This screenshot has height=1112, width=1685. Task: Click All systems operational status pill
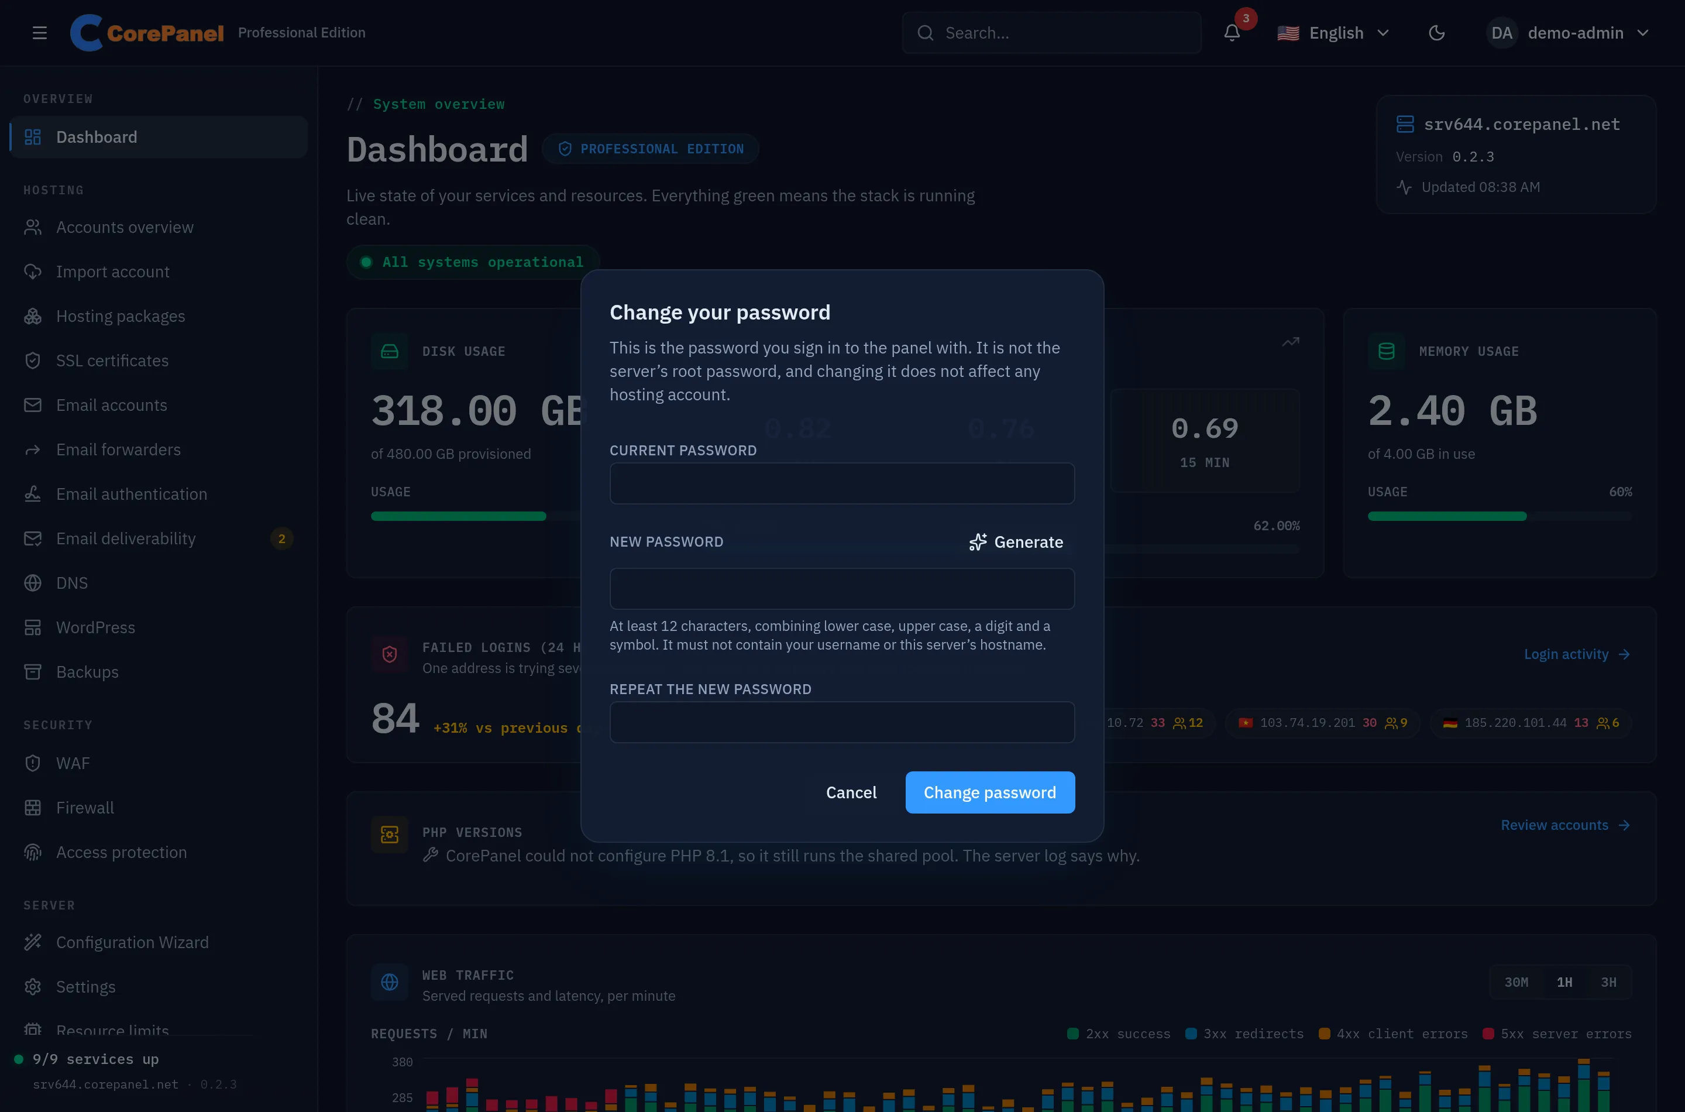(x=473, y=262)
